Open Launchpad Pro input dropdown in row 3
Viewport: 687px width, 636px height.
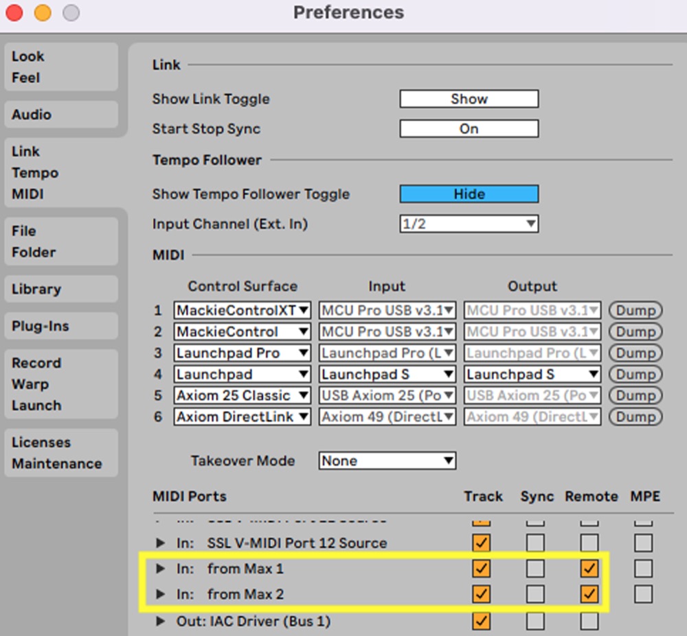pos(387,353)
